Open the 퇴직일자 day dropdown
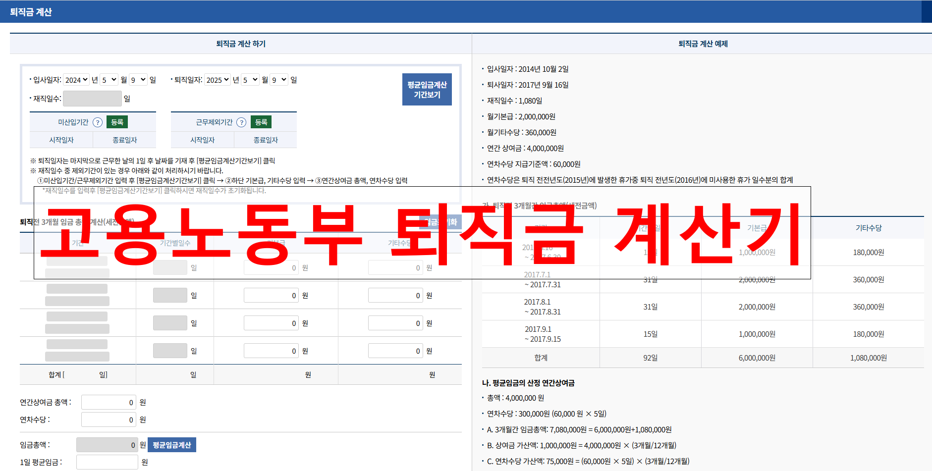 click(279, 80)
